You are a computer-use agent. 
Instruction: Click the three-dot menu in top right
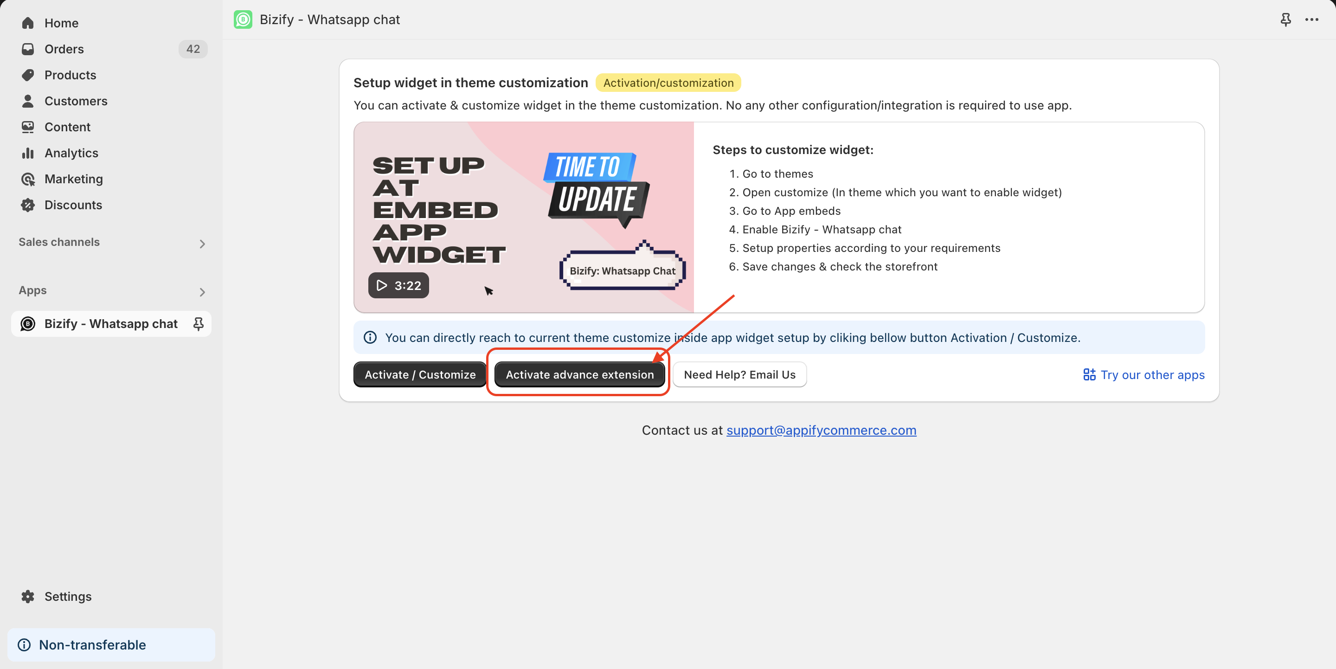click(x=1311, y=19)
